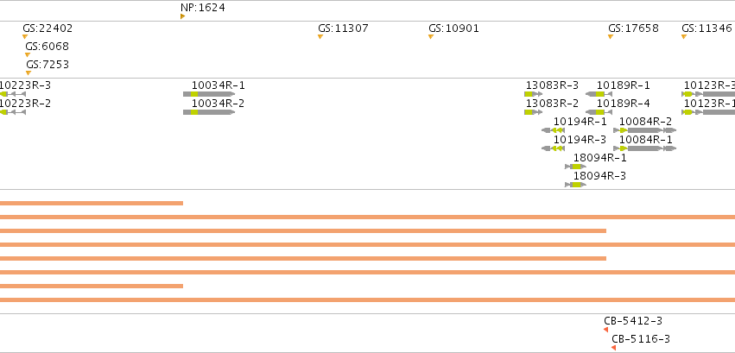Open the NP:1624 label

(x=202, y=8)
